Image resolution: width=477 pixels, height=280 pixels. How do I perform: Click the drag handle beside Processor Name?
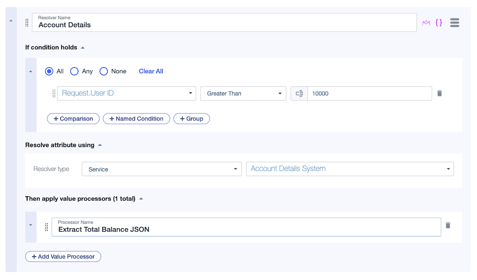click(46, 227)
